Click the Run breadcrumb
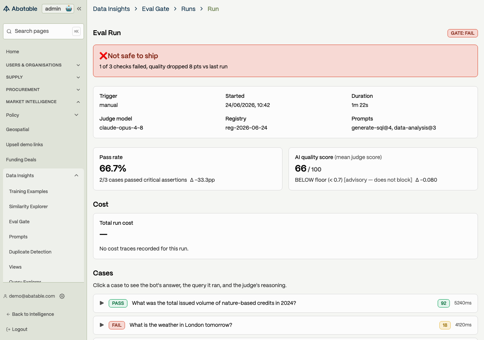Screen dimensions: 484x340 pyautogui.click(x=213, y=9)
